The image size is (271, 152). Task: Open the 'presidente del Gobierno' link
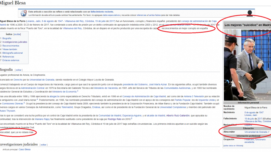(135, 85)
